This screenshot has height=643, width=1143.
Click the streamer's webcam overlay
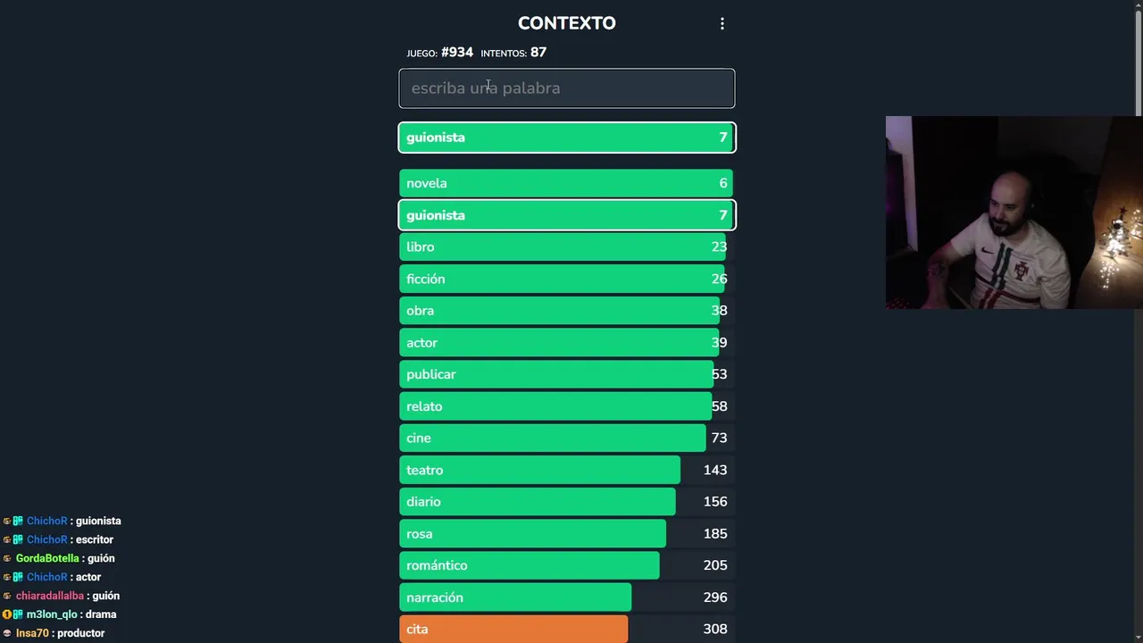coord(1014,213)
